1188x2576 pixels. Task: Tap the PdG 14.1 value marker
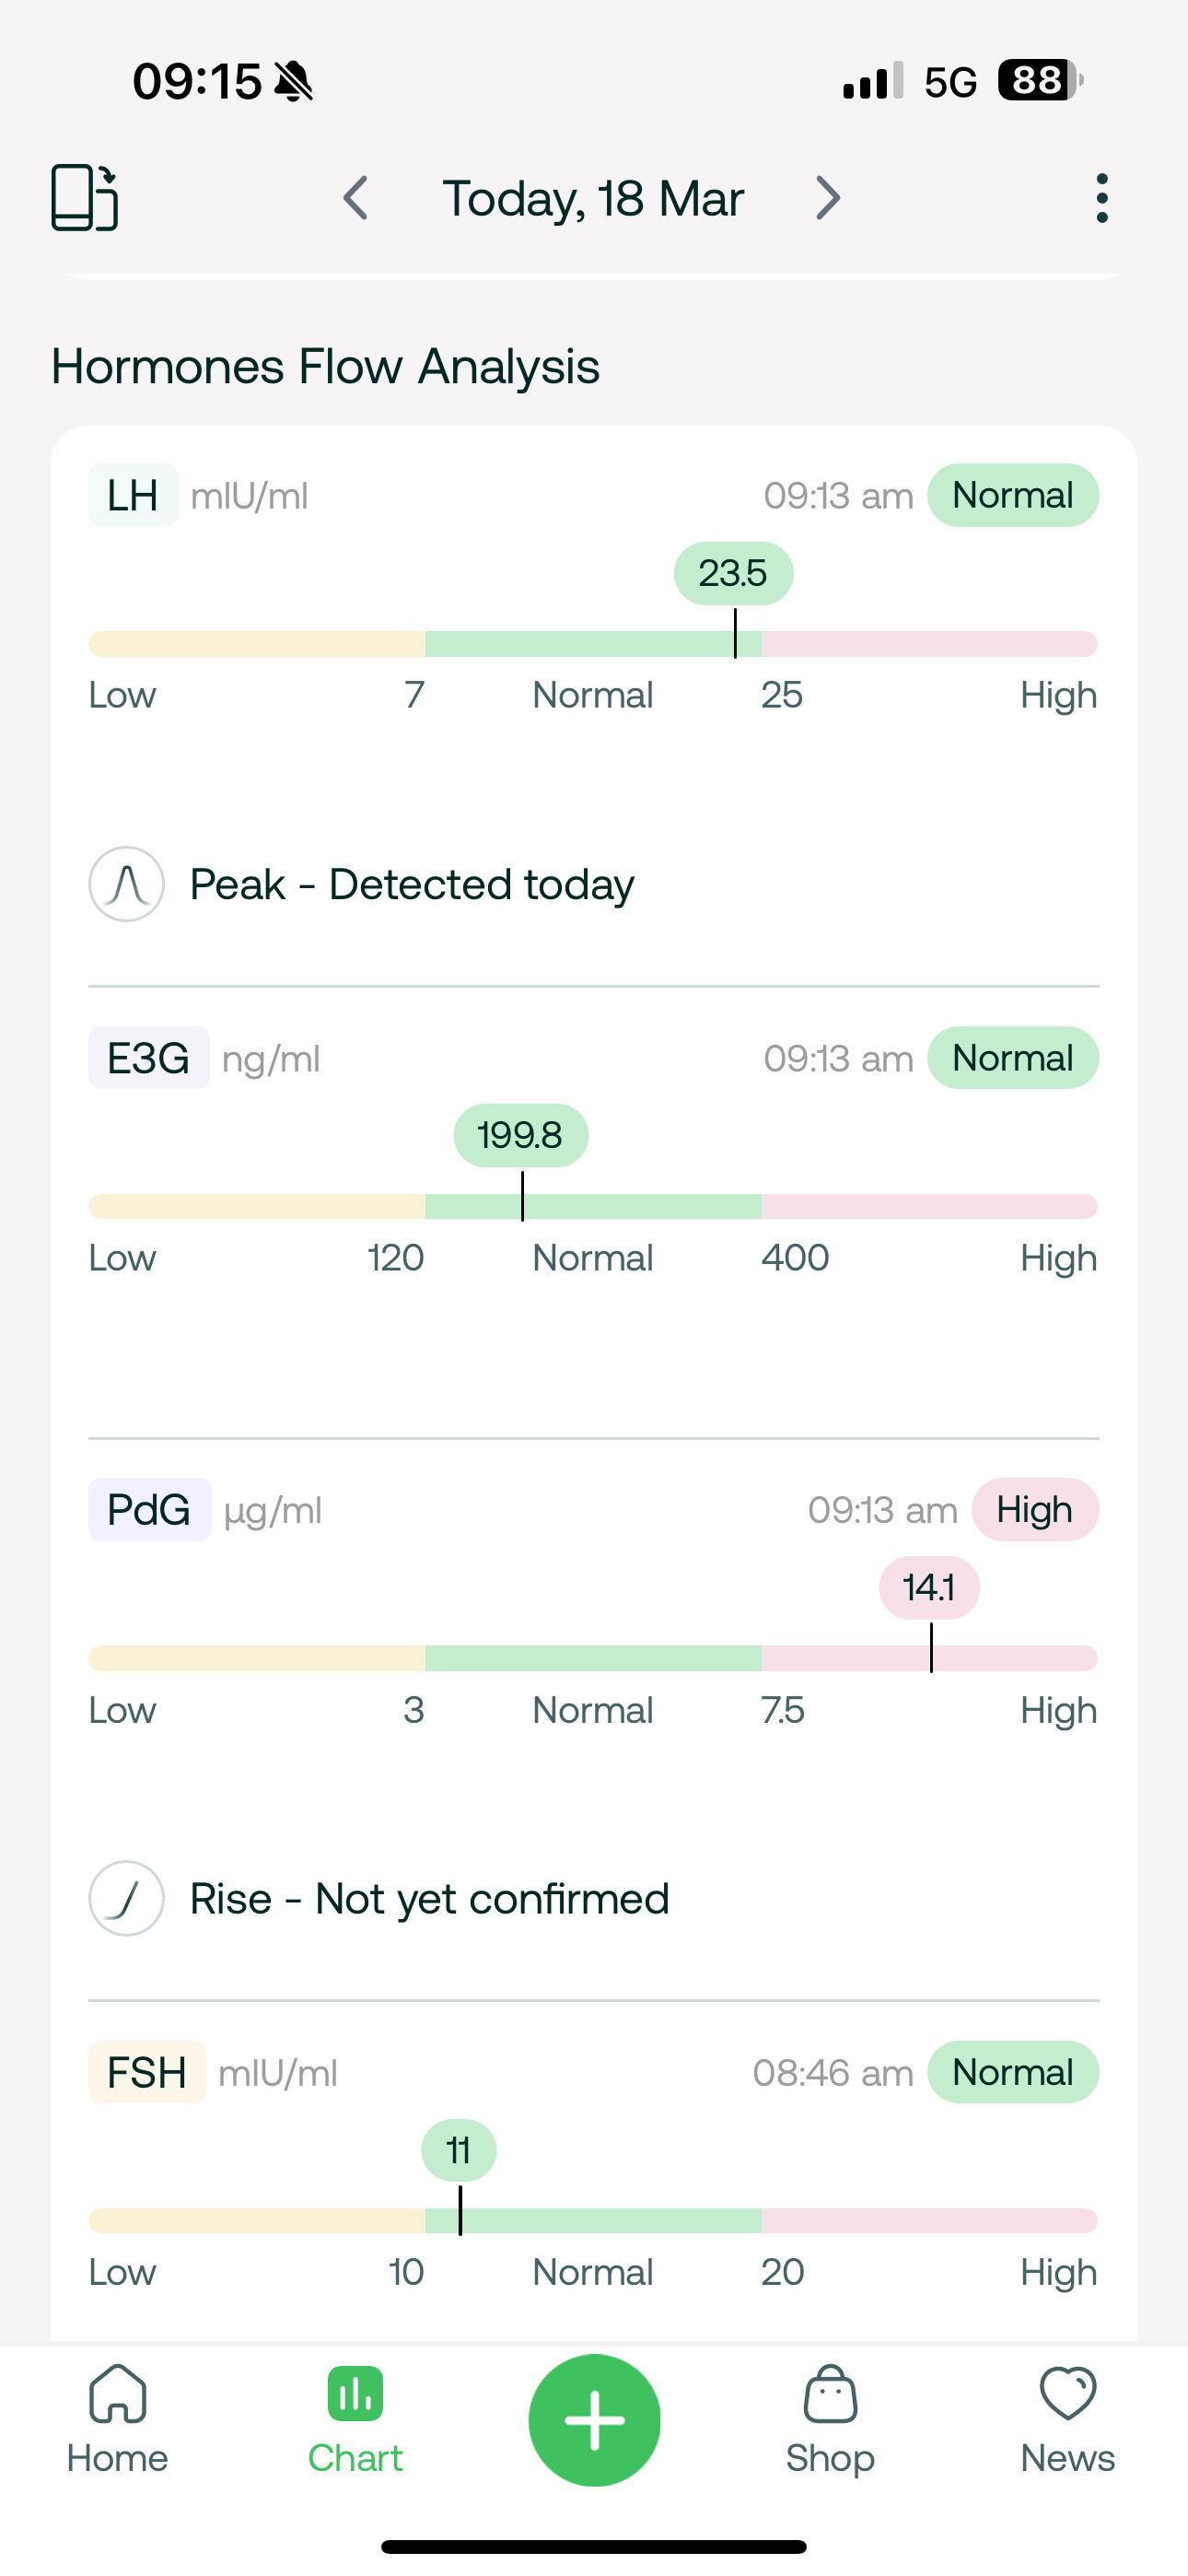[929, 1588]
